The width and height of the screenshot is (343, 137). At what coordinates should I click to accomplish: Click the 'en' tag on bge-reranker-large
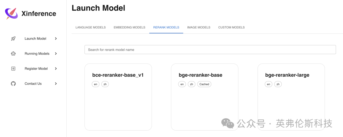pos(269,84)
